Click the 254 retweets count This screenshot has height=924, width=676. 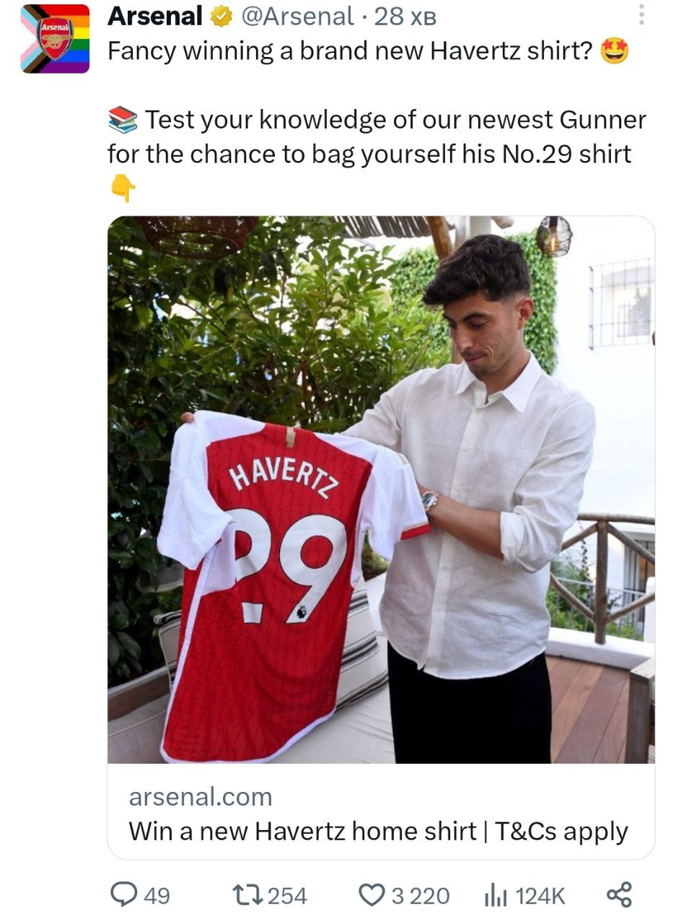point(287,896)
